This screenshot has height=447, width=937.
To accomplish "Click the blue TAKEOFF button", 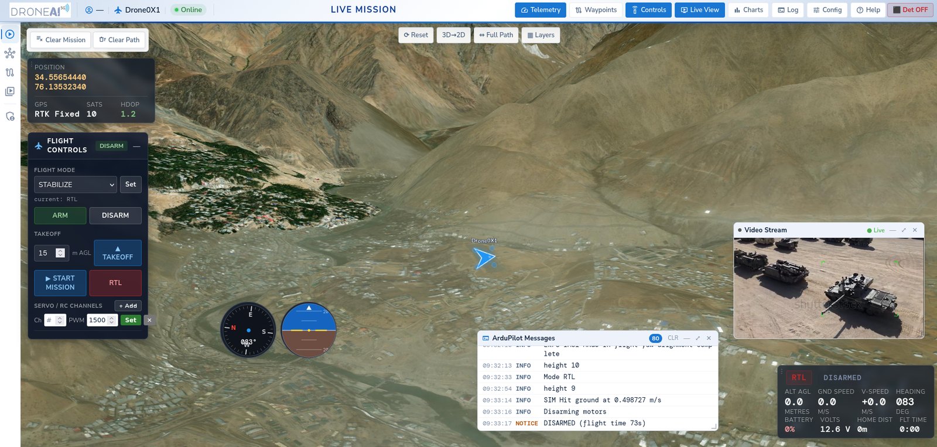I will [118, 253].
